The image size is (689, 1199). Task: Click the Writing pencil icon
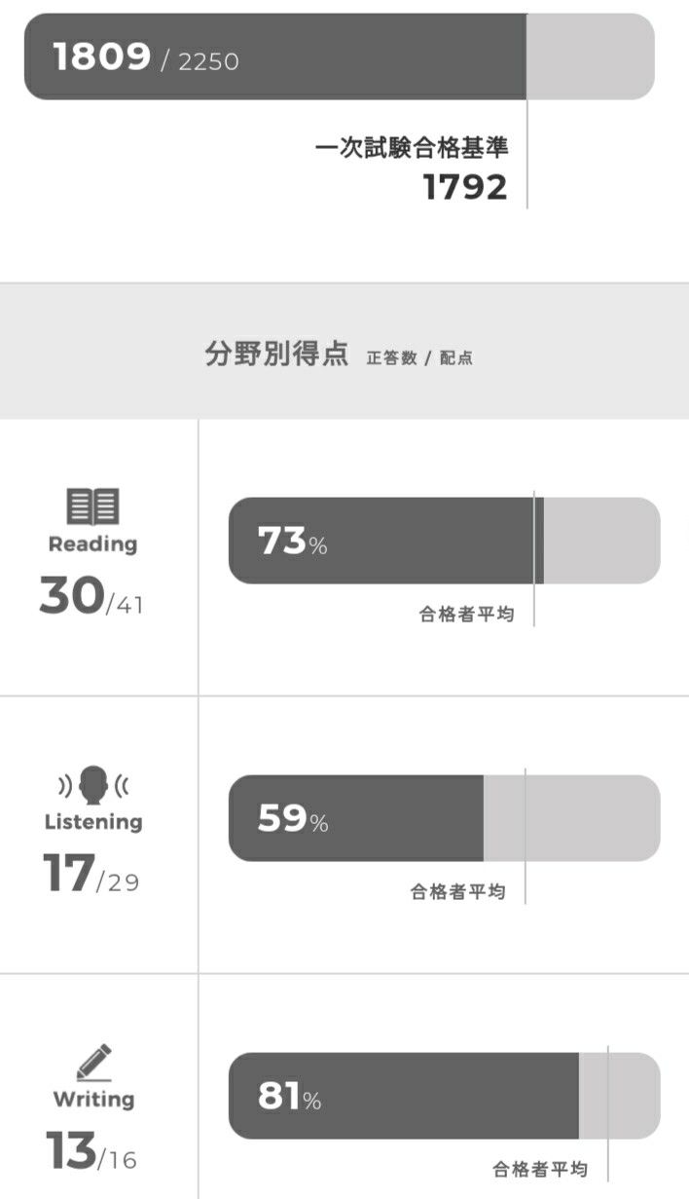(x=93, y=1062)
